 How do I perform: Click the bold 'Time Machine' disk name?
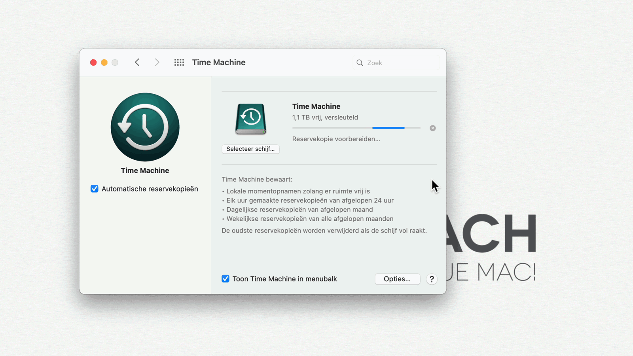(x=316, y=106)
